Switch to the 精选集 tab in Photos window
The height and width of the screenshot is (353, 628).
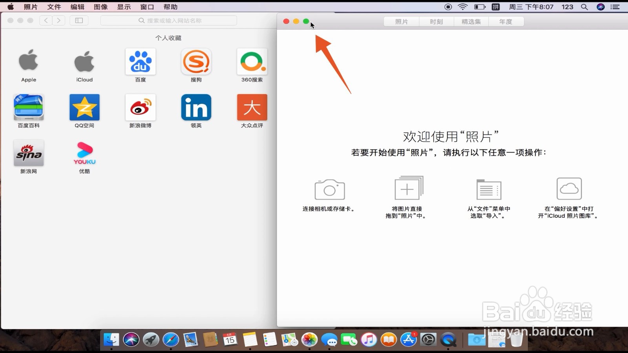[471, 22]
